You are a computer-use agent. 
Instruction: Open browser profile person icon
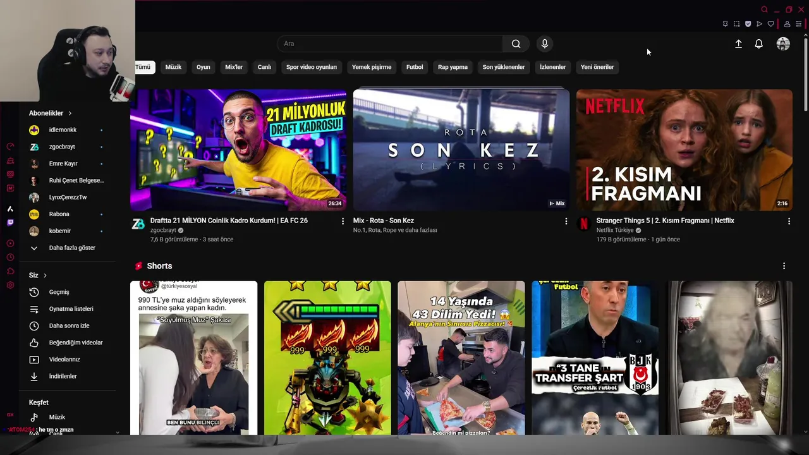pos(787,24)
